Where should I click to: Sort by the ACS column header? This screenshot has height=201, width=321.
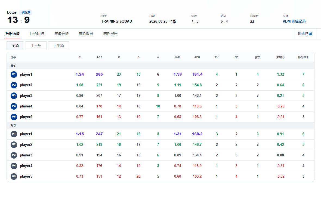(x=99, y=57)
